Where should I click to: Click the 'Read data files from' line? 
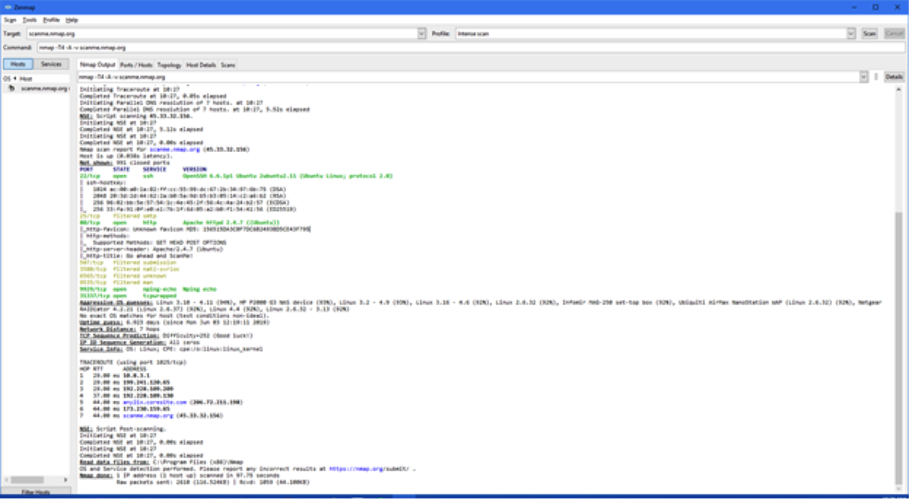click(160, 463)
